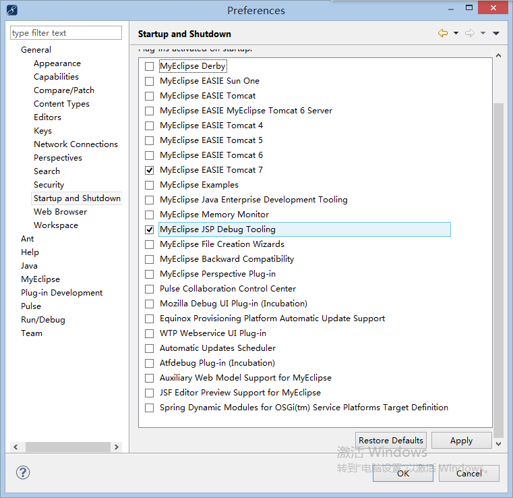Toggle WTP Webservice UI Plug-in checkbox

pyautogui.click(x=149, y=333)
